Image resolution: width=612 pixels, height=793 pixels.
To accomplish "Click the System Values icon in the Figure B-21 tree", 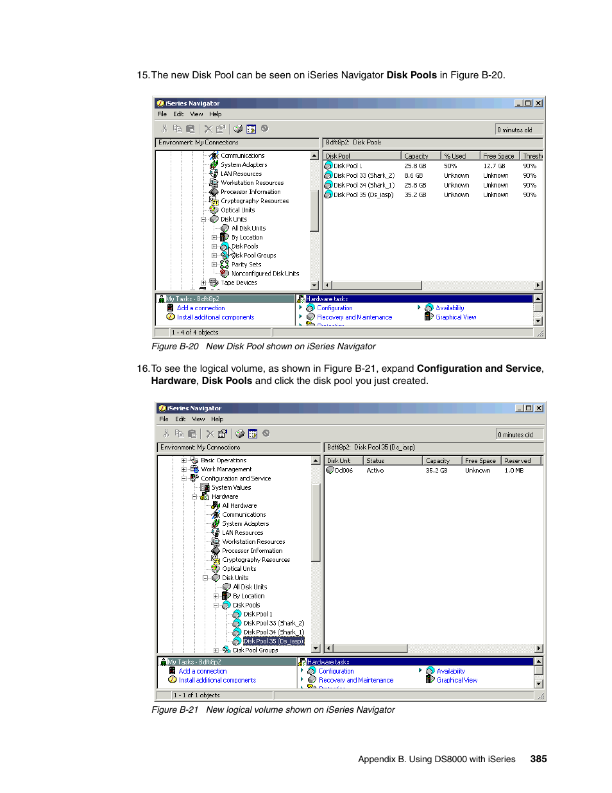I will tap(205, 487).
